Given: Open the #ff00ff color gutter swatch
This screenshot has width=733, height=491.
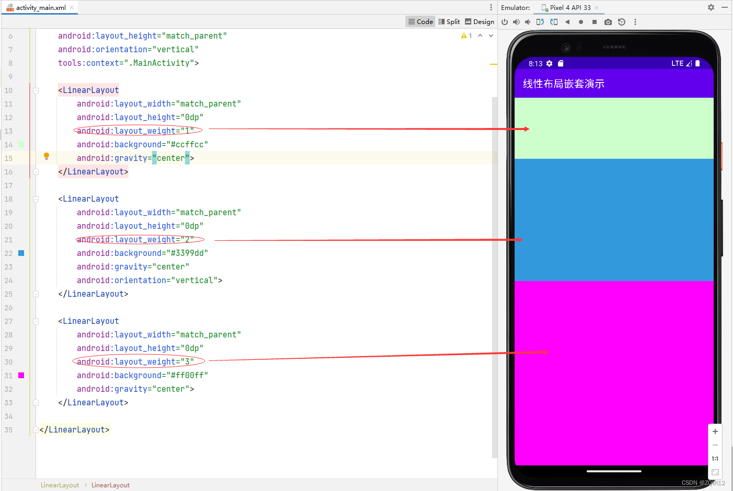Looking at the screenshot, I should click(21, 375).
